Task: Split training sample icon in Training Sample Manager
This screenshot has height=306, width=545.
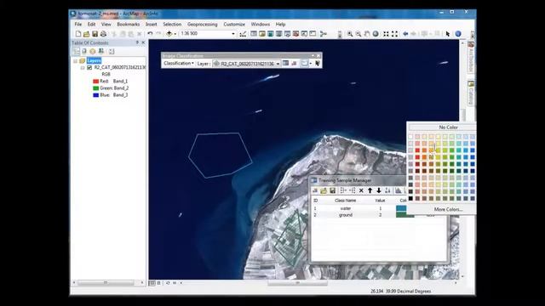Action: pos(352,190)
